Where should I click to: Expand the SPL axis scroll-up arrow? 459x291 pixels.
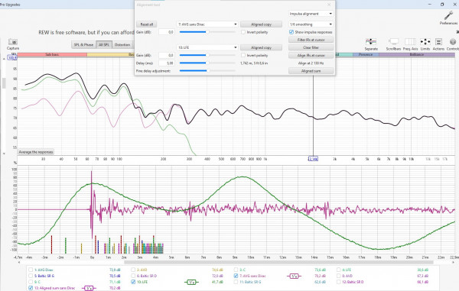(4, 59)
